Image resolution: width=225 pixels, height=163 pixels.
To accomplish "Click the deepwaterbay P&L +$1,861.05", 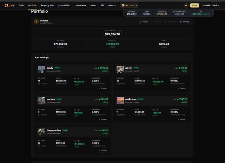I will [79, 144].
